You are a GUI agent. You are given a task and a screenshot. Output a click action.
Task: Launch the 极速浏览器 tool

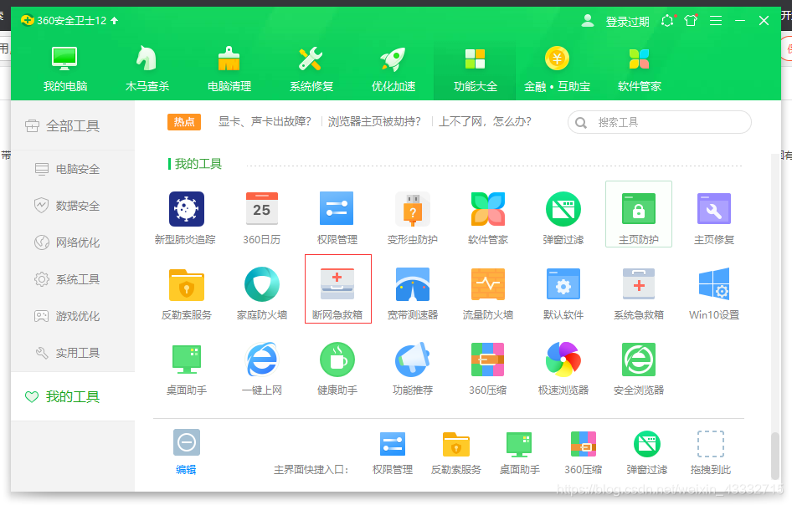(563, 368)
